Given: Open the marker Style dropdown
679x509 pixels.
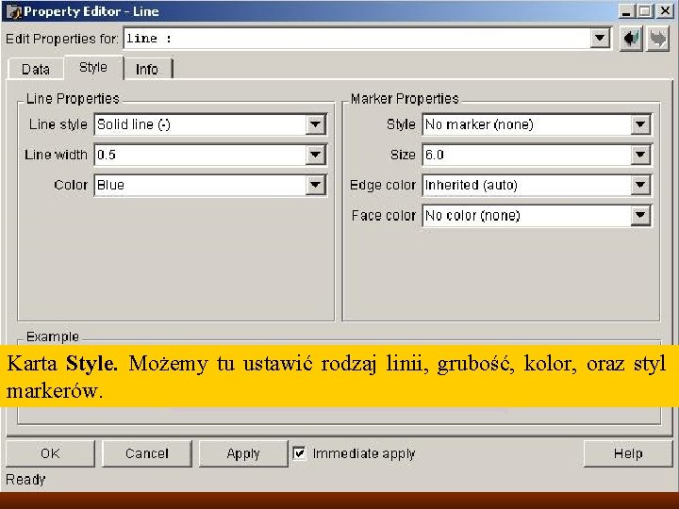Looking at the screenshot, I should pos(640,124).
